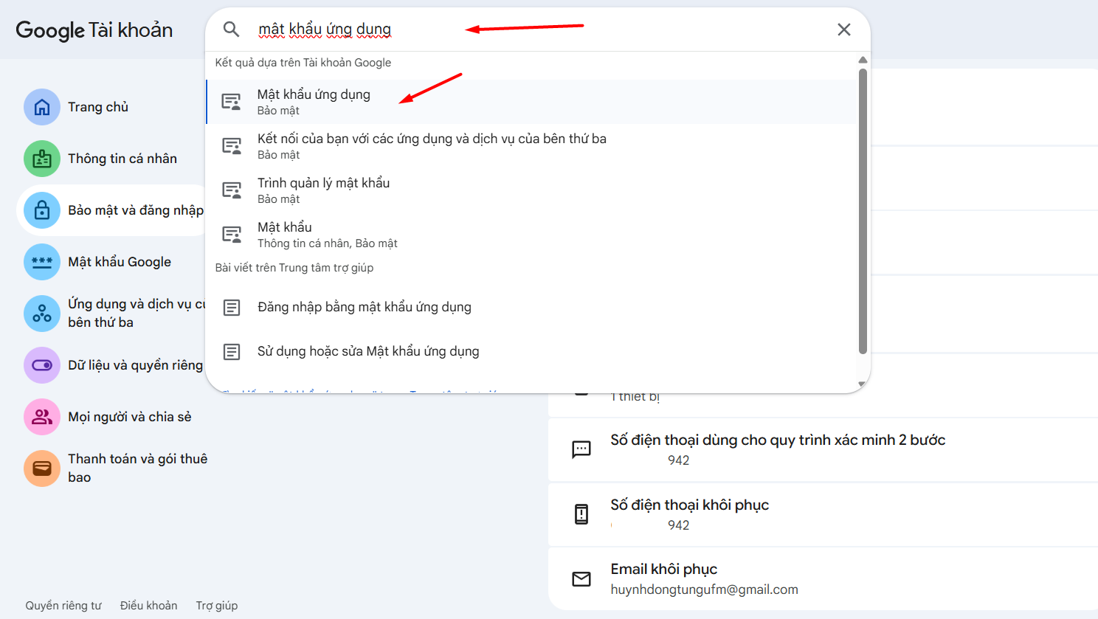Click the Mật khẩu Google asterisks icon
Viewport: 1098px width, 619px height.
42,262
